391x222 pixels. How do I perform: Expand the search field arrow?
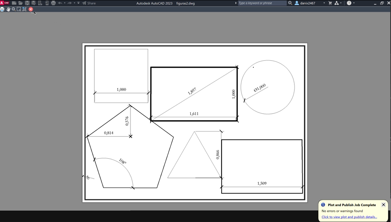click(x=236, y=3)
